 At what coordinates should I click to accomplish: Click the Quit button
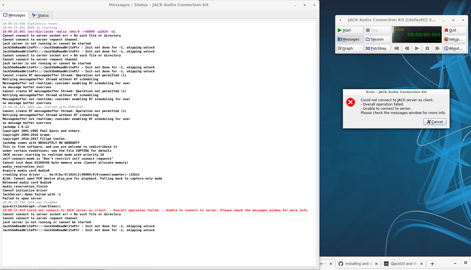tap(455, 30)
